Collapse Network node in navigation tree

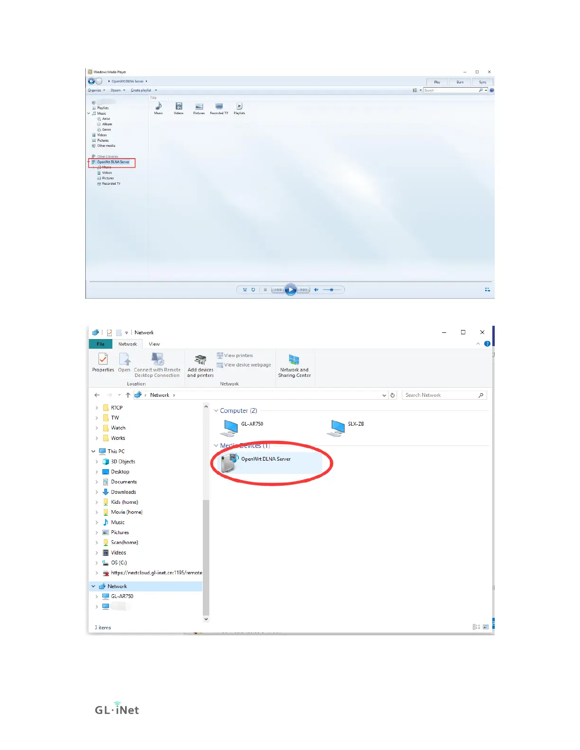click(93, 586)
